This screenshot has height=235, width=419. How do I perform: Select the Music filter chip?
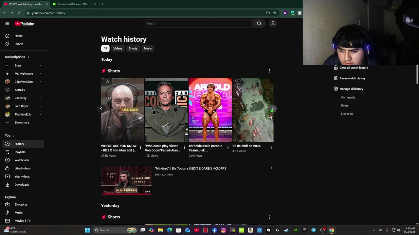click(148, 48)
